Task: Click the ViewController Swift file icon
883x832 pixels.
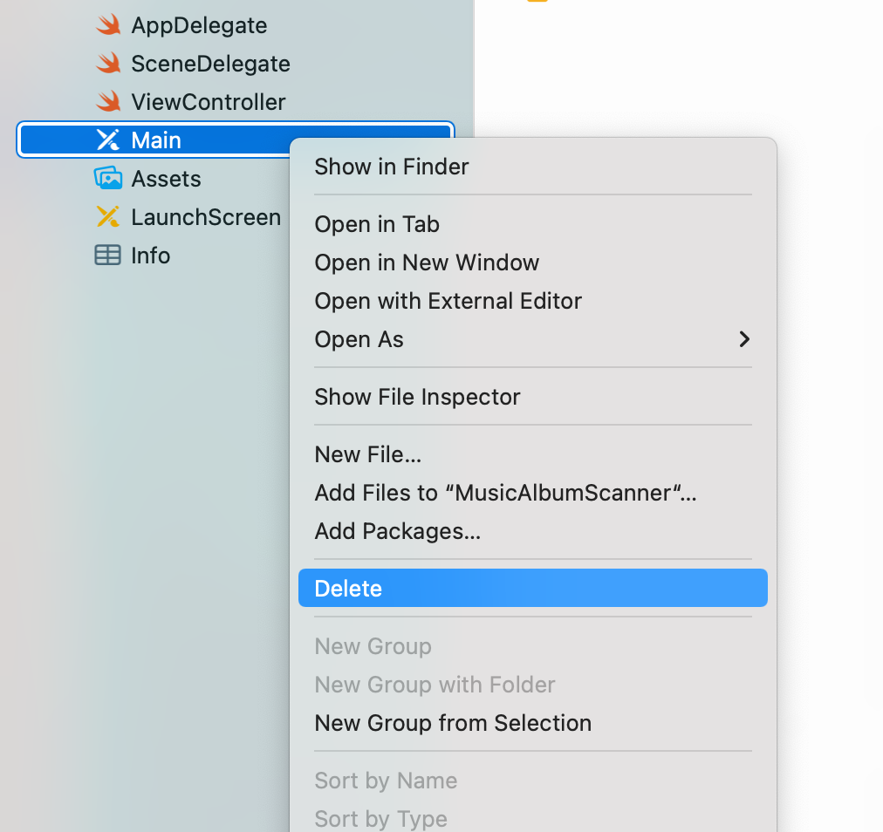Action: (x=108, y=102)
